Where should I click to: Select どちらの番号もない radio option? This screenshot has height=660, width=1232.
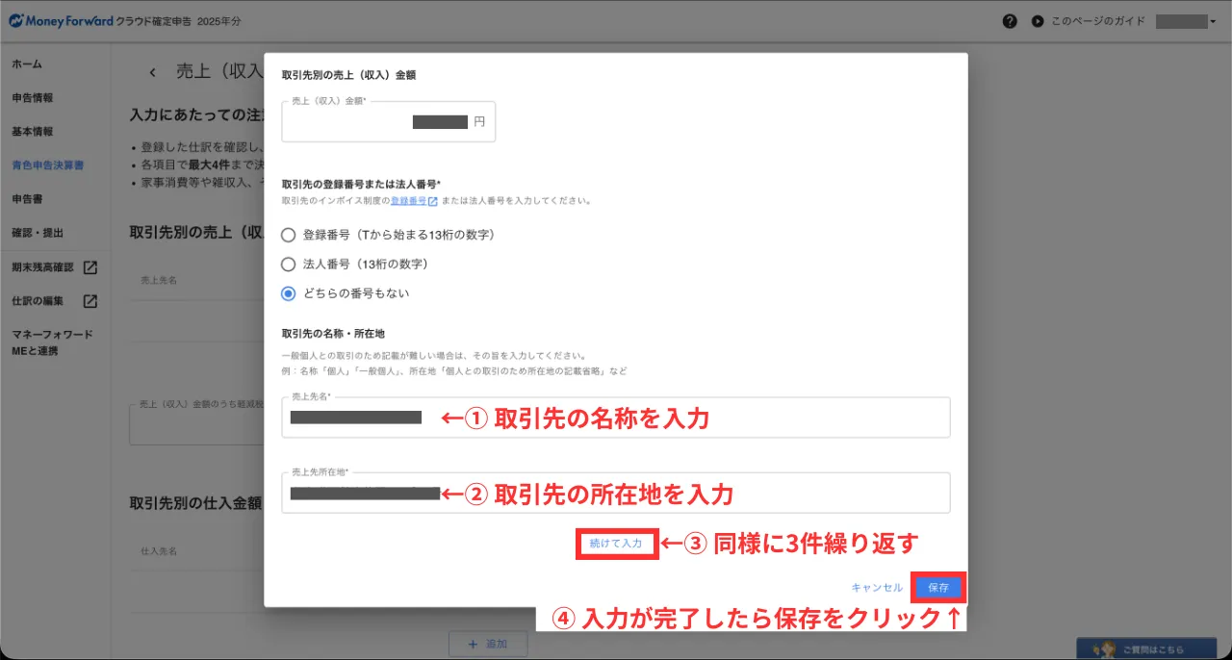point(288,293)
